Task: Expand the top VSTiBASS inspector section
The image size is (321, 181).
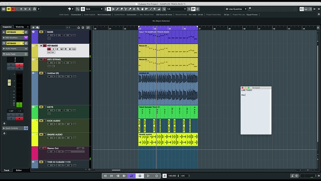Action: click(x=4, y=32)
